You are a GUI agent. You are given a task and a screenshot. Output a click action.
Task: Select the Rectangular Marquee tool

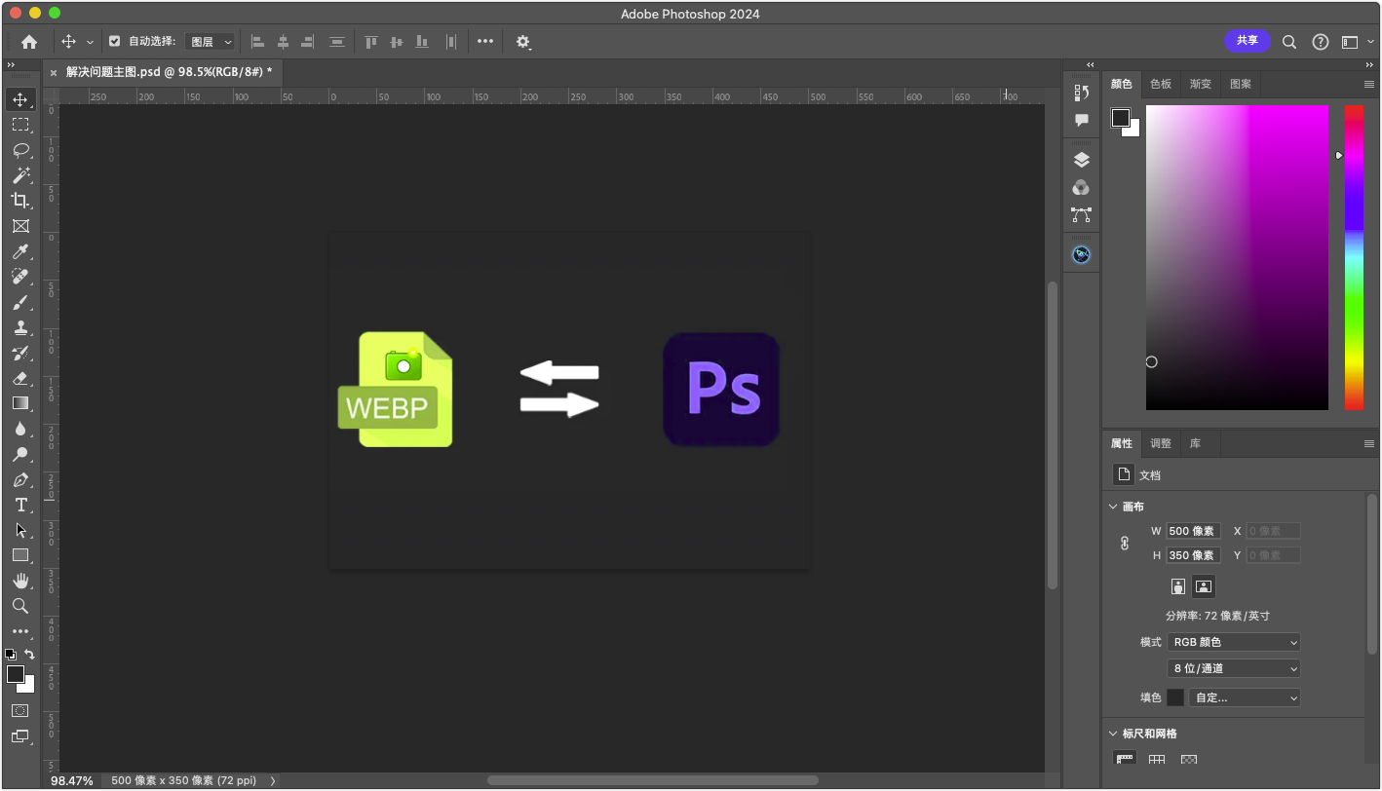click(x=20, y=125)
